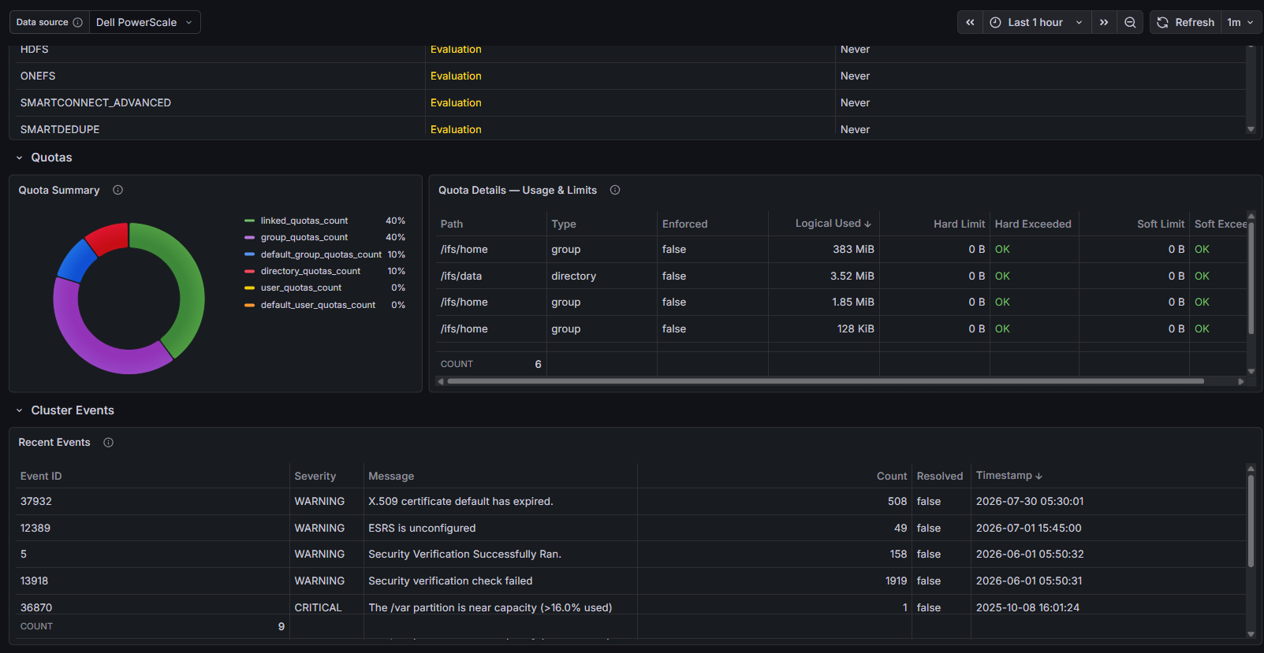This screenshot has width=1264, height=653.
Task: Sort quota table by Path column
Action: [x=452, y=224]
